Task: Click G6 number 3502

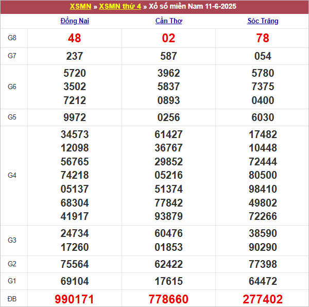Action: coord(75,87)
